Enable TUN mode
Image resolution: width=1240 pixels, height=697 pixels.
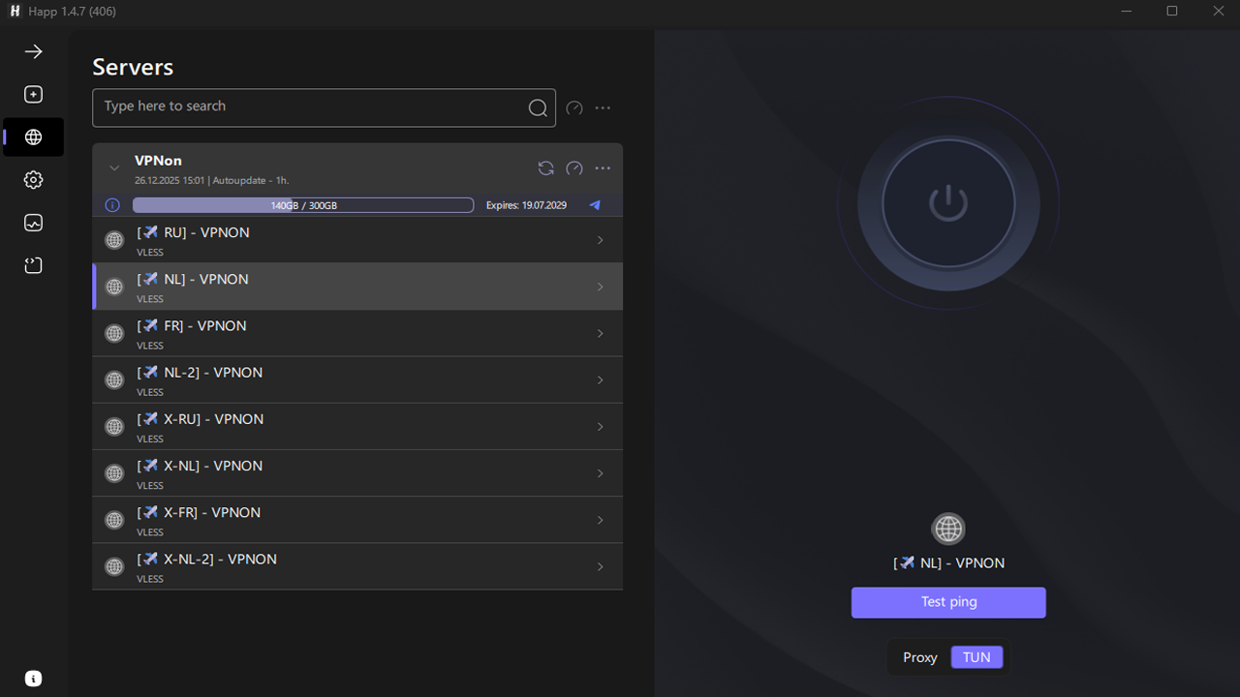976,656
